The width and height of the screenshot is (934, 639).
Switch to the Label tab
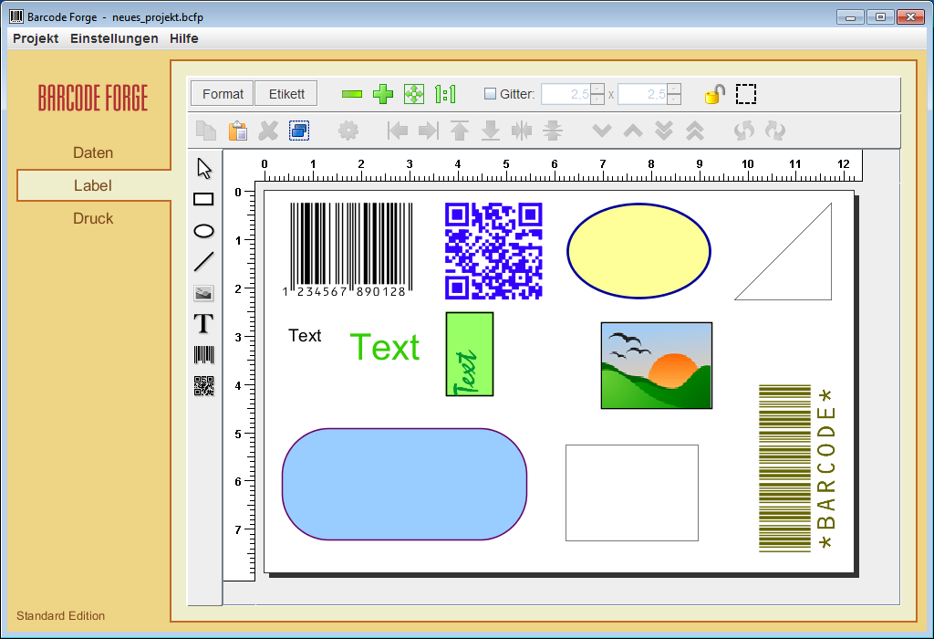pyautogui.click(x=93, y=185)
